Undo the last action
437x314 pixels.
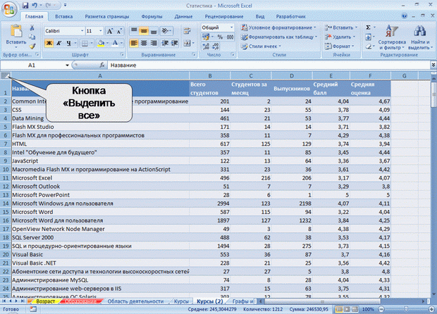[x=35, y=6]
